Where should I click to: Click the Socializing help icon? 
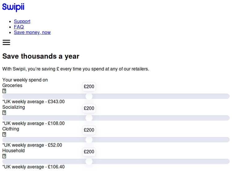[x=4, y=113]
